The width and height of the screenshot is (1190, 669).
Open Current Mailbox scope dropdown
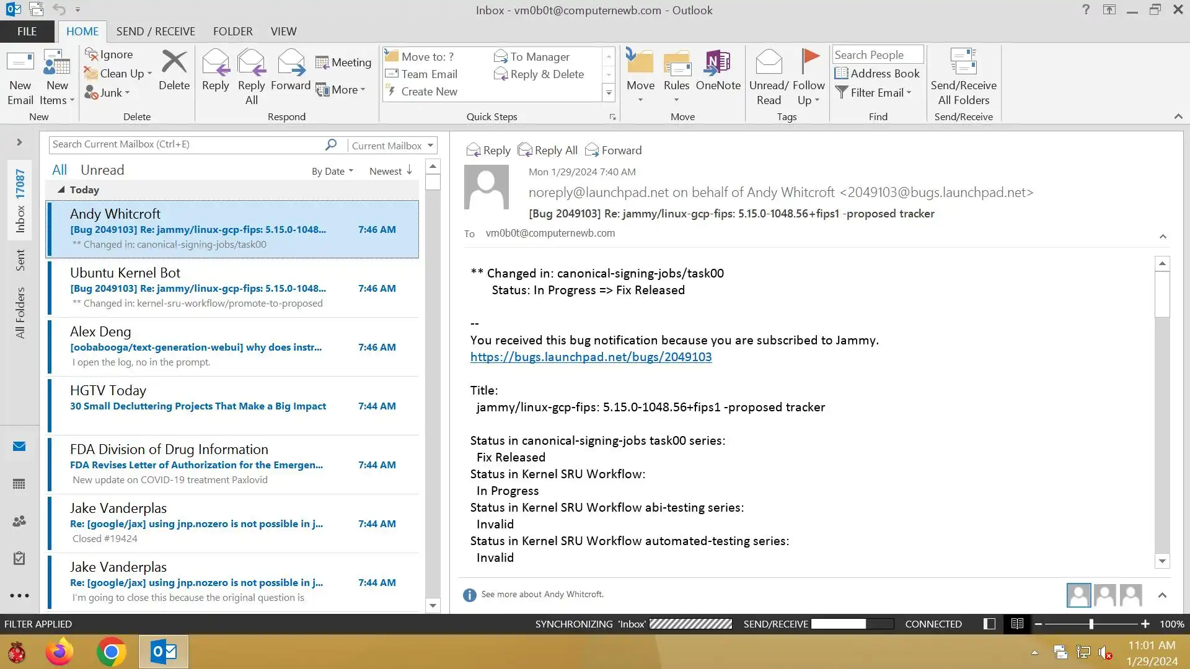coord(430,146)
